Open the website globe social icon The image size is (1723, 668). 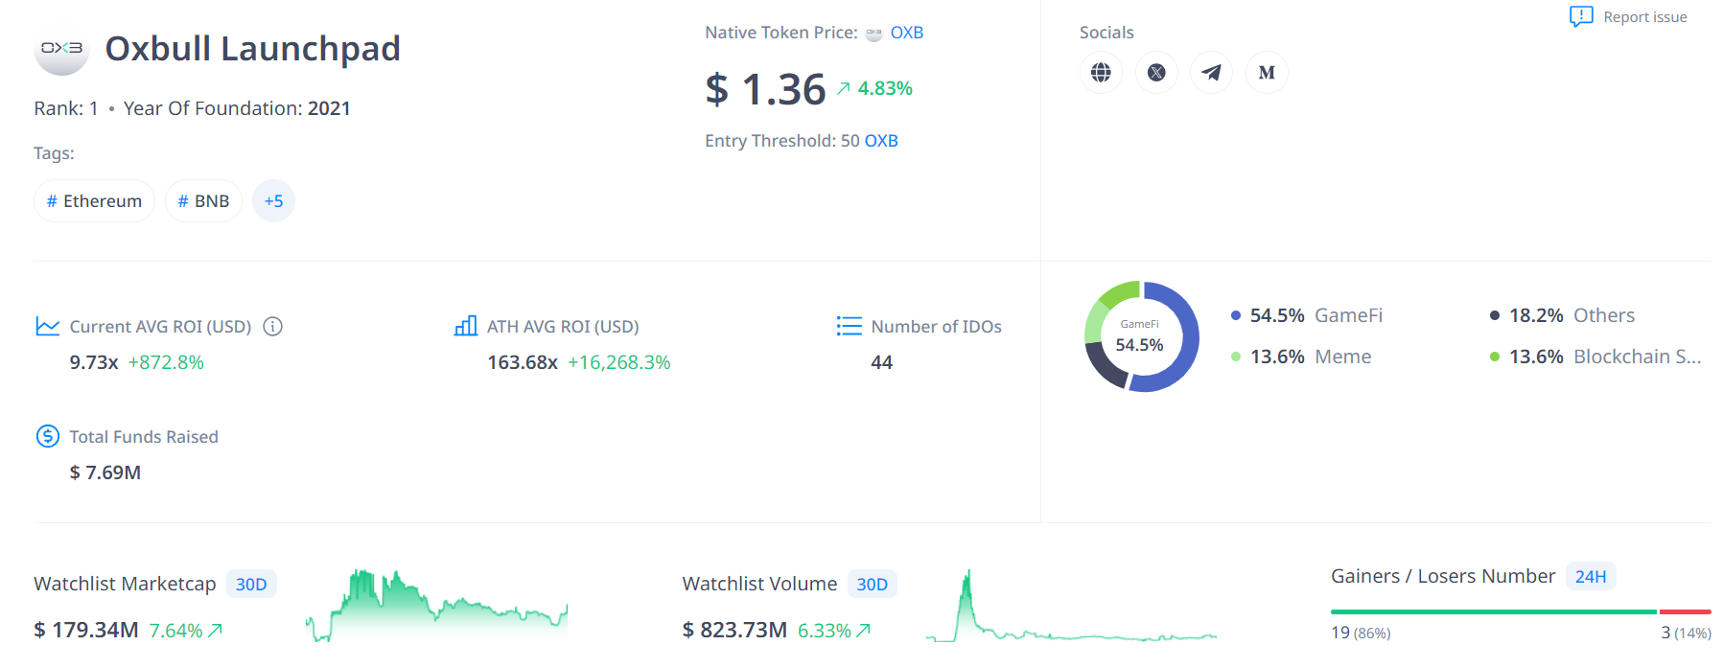click(1101, 72)
